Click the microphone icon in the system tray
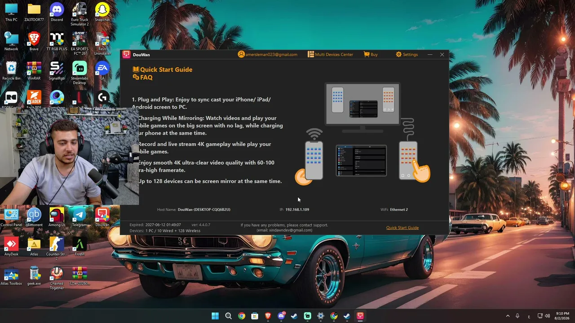This screenshot has width=575, height=323. click(x=517, y=316)
